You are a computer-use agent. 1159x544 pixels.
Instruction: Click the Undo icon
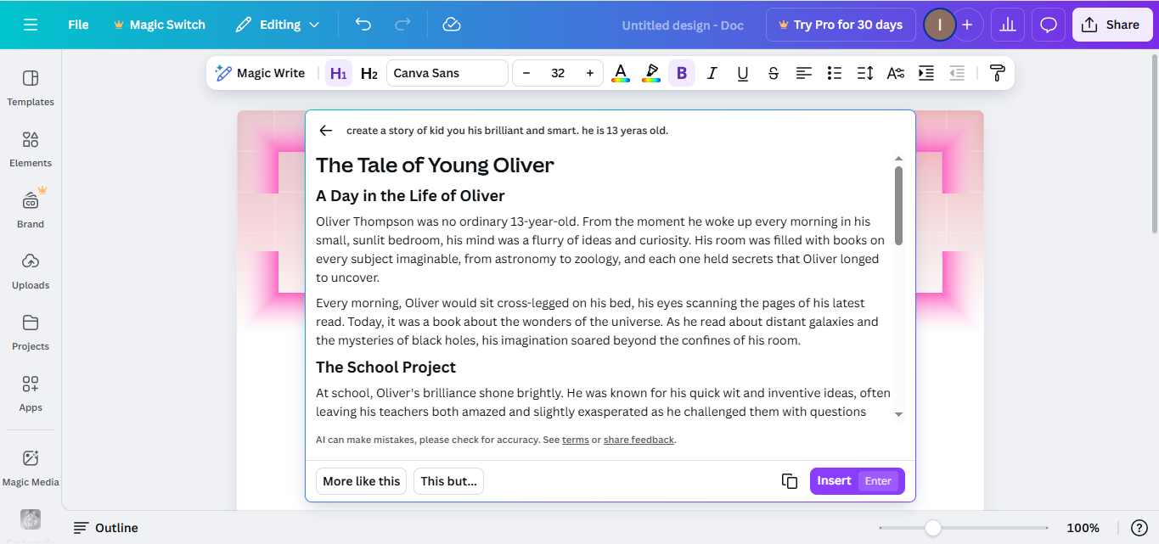[x=363, y=25]
